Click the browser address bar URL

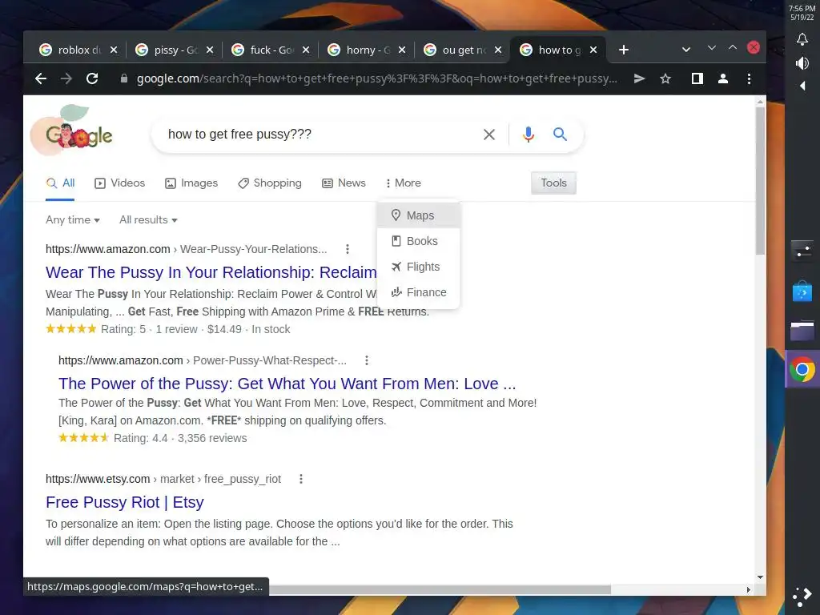click(376, 78)
